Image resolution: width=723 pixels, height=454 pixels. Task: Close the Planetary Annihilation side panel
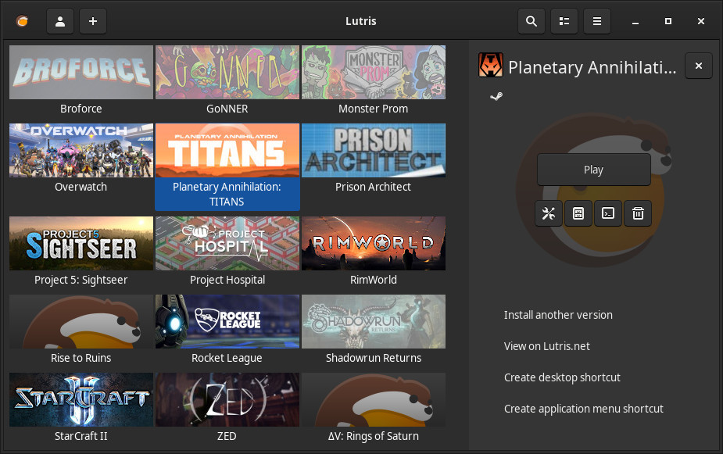pyautogui.click(x=699, y=66)
